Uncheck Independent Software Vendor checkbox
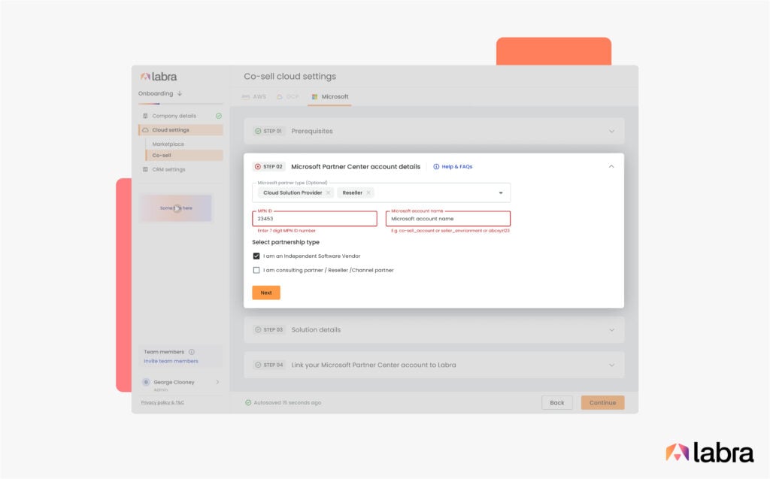Viewport: 770px width, 479px height. click(x=256, y=256)
